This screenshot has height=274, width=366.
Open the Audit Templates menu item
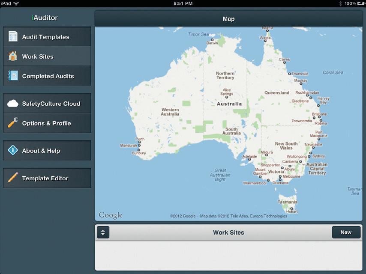[48, 36]
